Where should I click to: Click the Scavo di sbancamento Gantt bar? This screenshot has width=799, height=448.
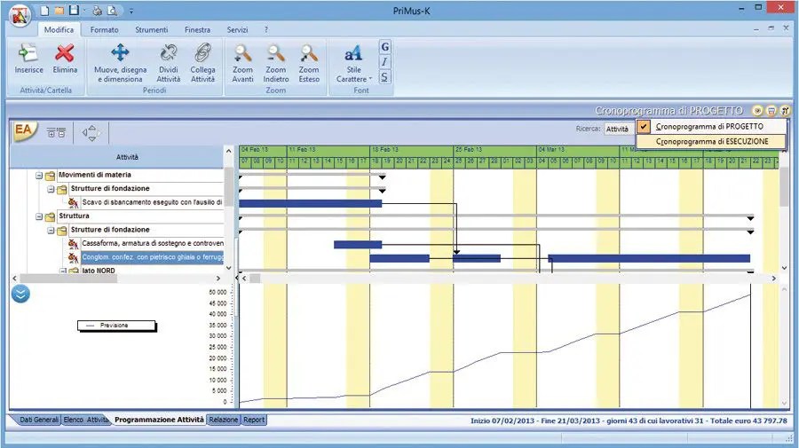(x=311, y=204)
